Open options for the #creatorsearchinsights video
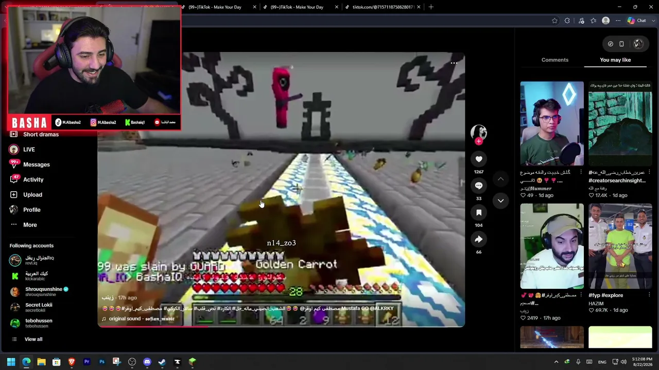 click(649, 173)
